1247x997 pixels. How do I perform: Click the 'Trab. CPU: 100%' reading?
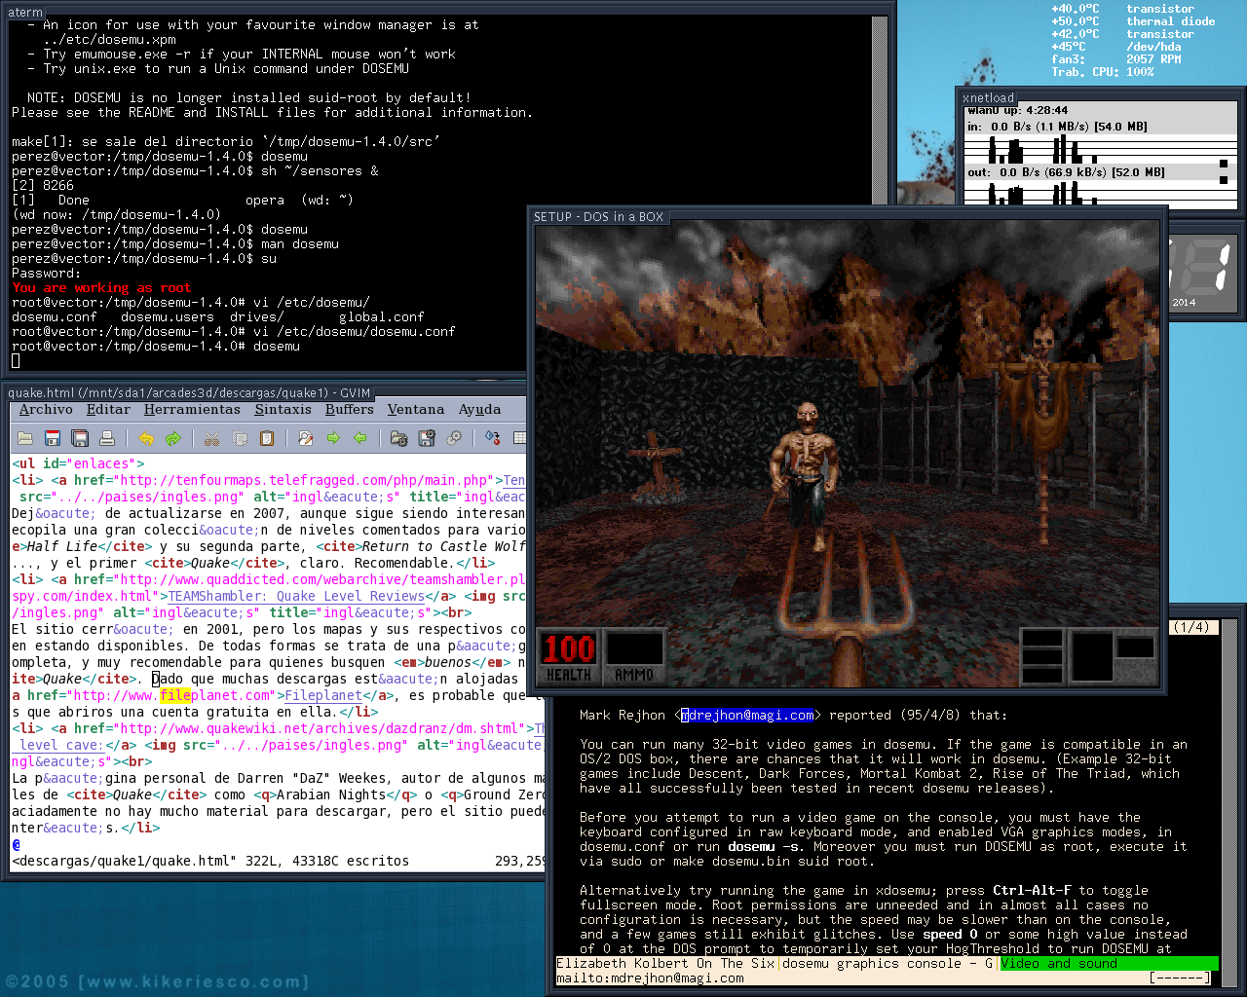[x=1103, y=72]
